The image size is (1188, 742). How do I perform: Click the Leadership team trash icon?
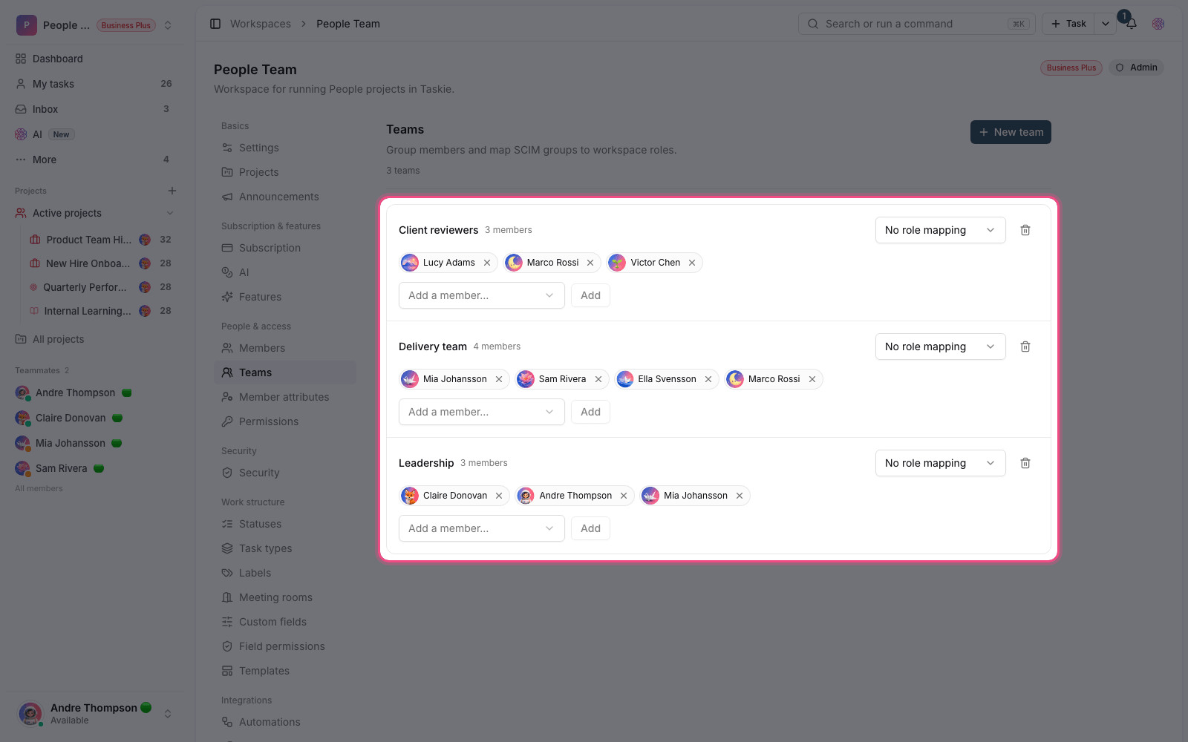pos(1025,463)
